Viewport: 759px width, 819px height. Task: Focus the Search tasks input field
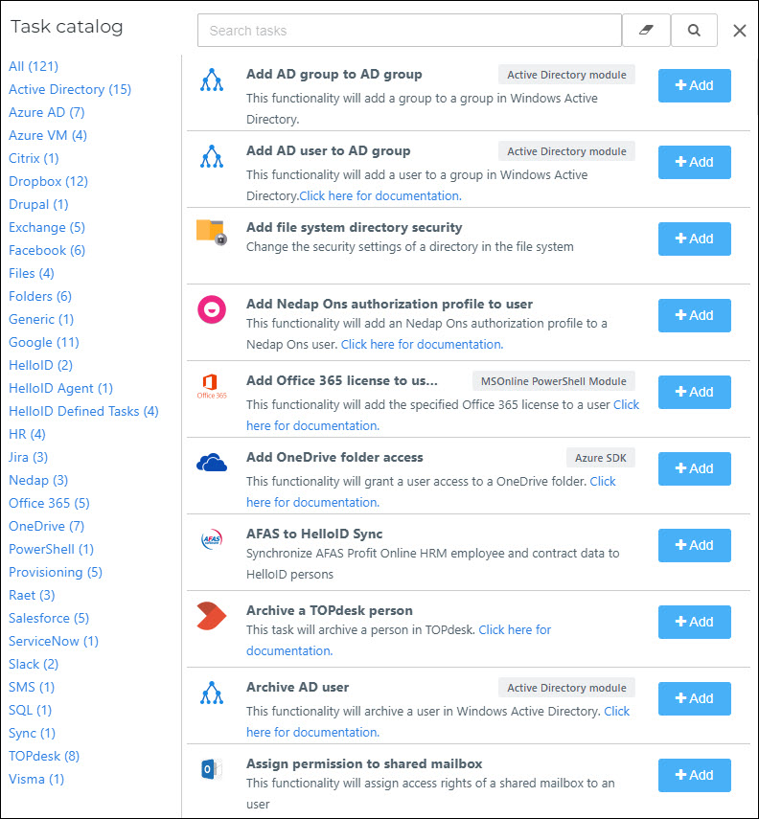[x=409, y=31]
